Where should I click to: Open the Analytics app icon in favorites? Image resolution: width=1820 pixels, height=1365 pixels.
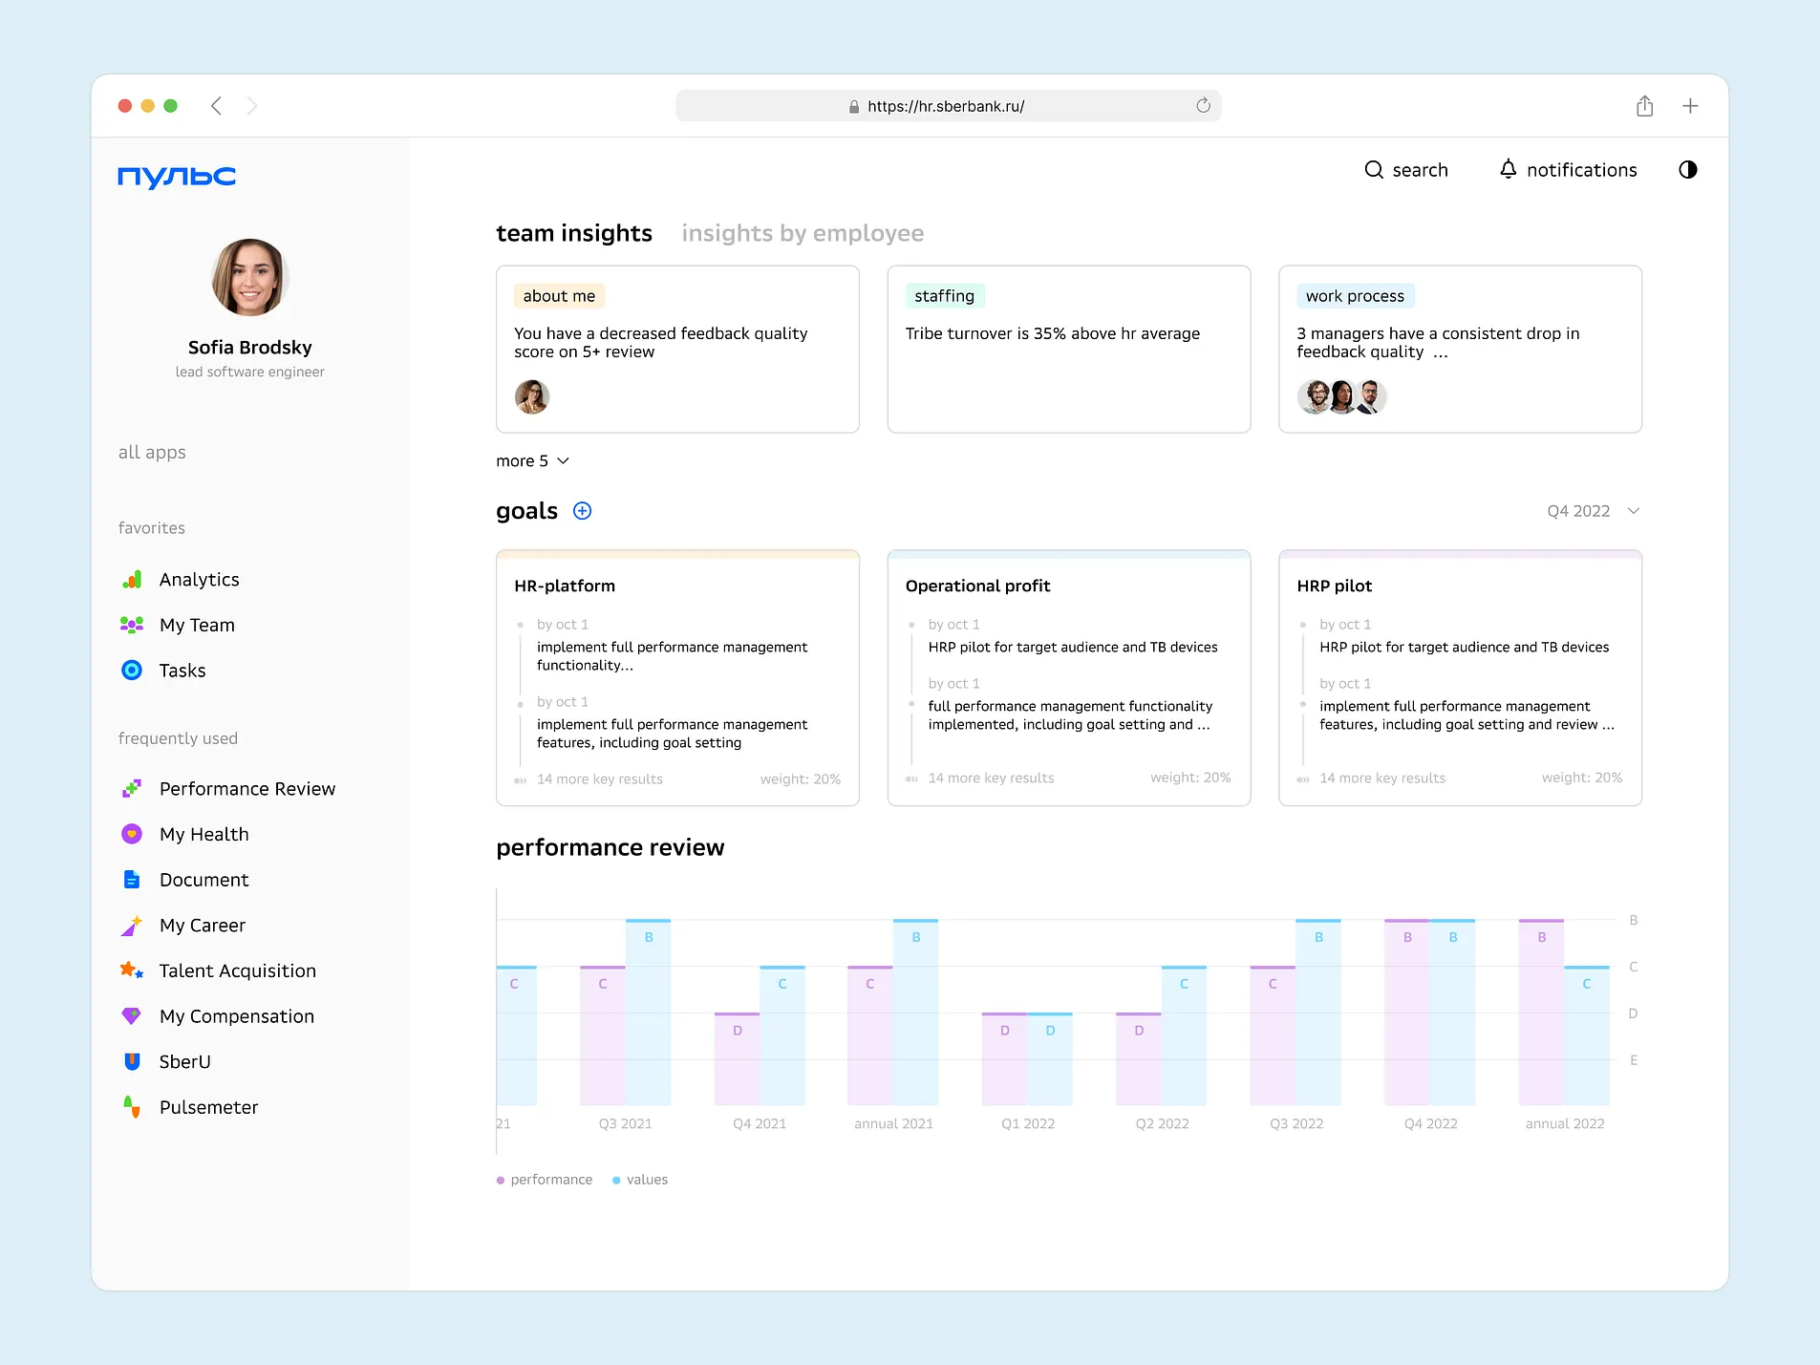[x=132, y=580]
